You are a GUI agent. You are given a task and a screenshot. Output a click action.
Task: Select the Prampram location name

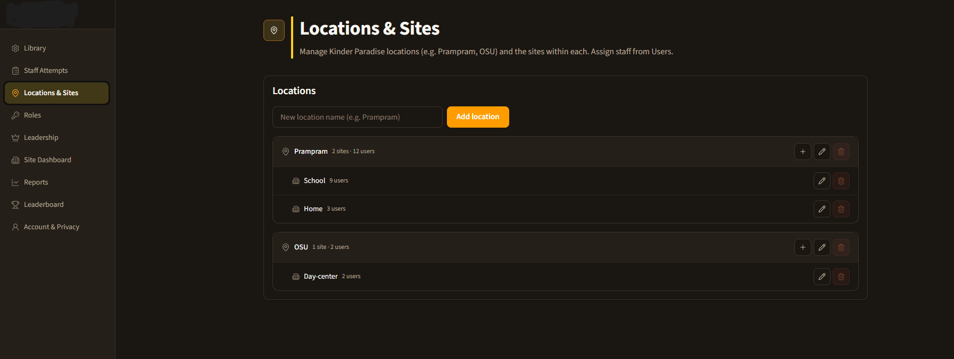point(311,152)
